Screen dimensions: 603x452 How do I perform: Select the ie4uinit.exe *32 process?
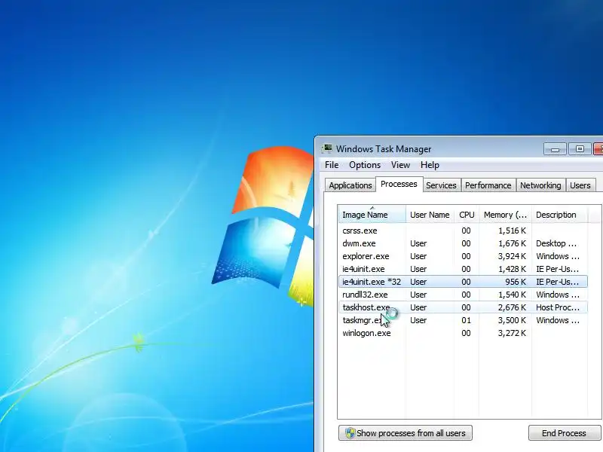[x=463, y=282]
